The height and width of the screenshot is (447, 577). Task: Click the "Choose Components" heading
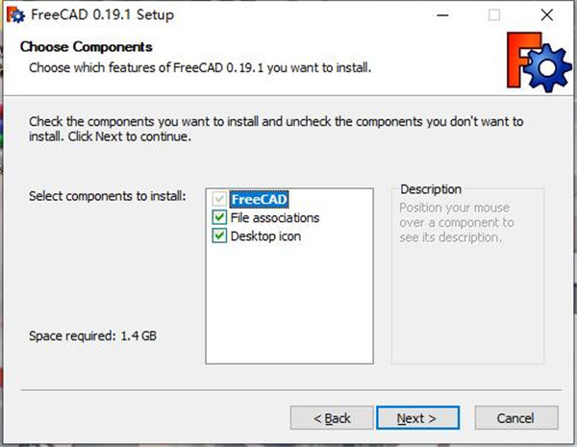86,46
